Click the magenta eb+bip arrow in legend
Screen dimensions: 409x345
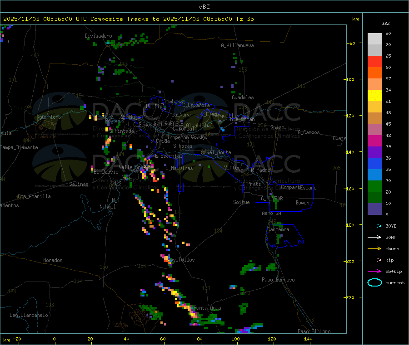tap(374, 271)
